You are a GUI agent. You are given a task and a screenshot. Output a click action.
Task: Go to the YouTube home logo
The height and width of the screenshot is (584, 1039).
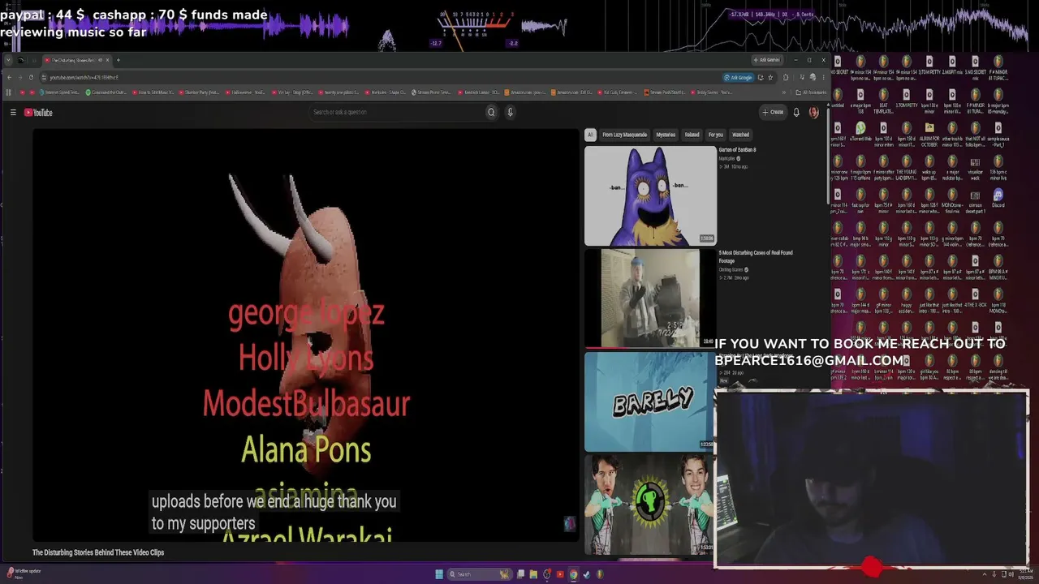(38, 113)
